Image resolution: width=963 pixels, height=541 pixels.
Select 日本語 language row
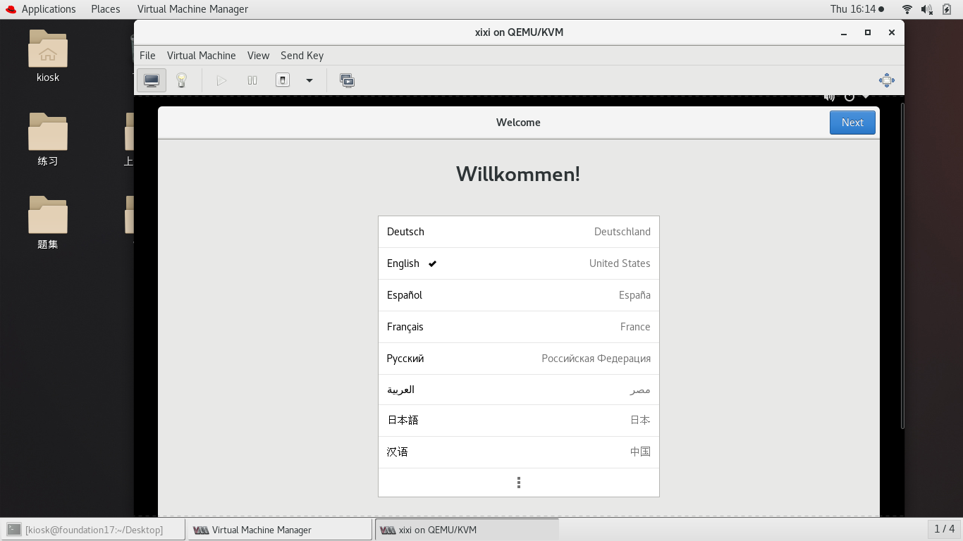(x=519, y=421)
